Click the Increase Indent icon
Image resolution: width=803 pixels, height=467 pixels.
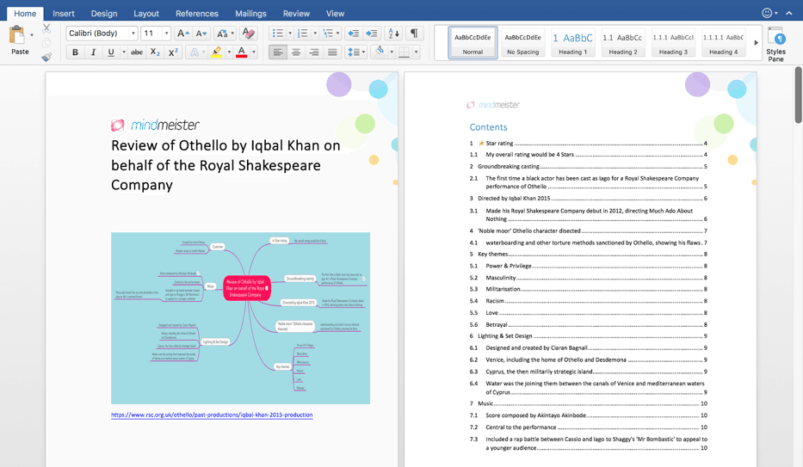pos(372,34)
